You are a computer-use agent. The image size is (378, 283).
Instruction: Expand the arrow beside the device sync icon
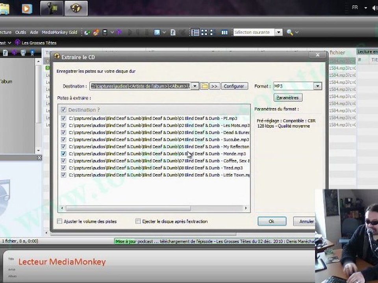[x=112, y=32]
